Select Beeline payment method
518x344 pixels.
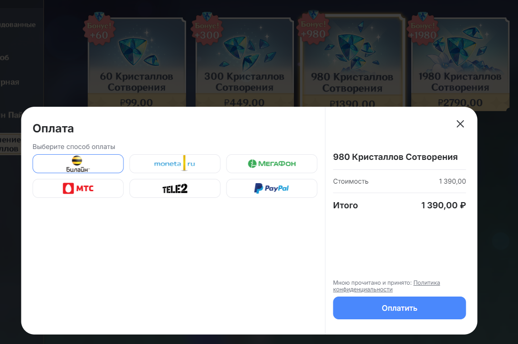click(78, 164)
